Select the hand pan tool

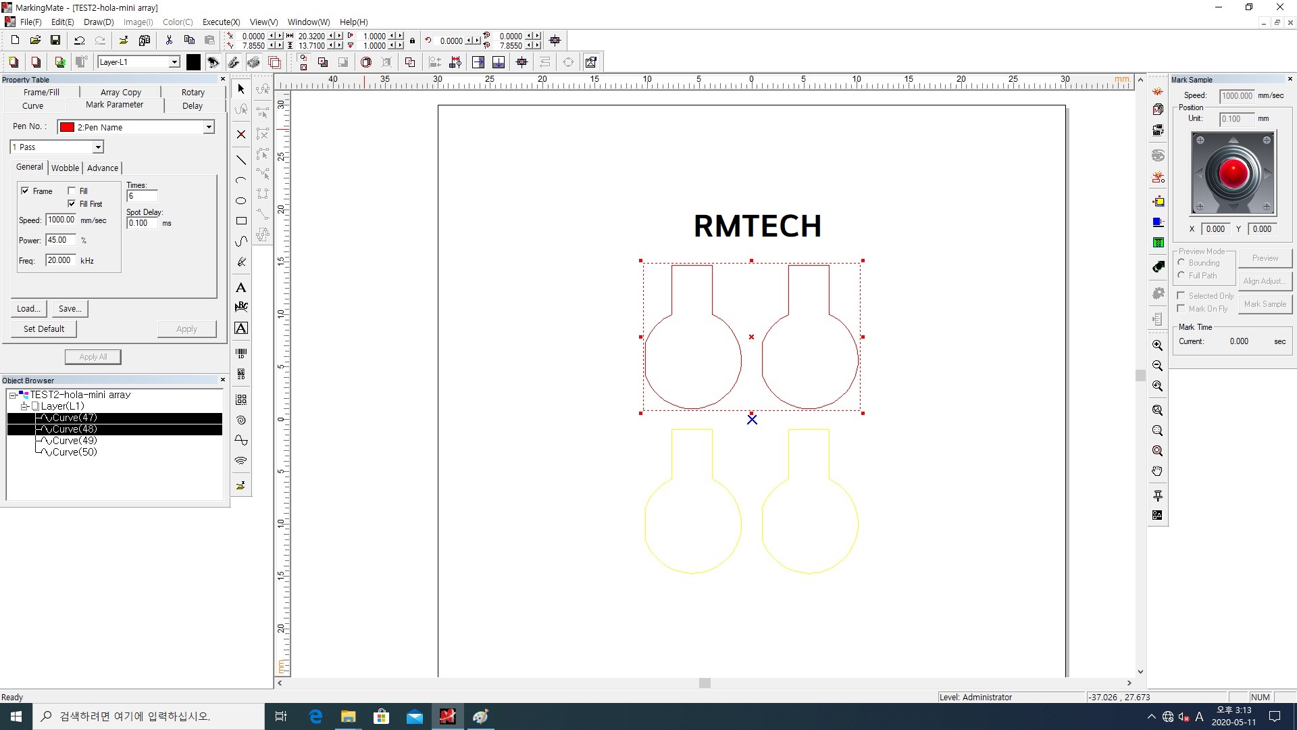(1158, 471)
